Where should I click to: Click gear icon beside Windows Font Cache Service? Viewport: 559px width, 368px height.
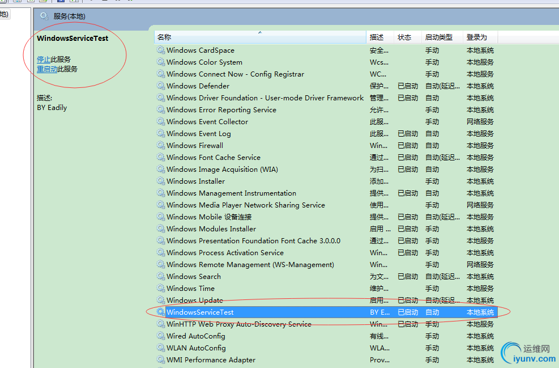pos(161,158)
